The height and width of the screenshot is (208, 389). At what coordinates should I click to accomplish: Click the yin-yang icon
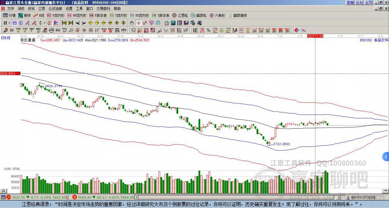coord(297,30)
